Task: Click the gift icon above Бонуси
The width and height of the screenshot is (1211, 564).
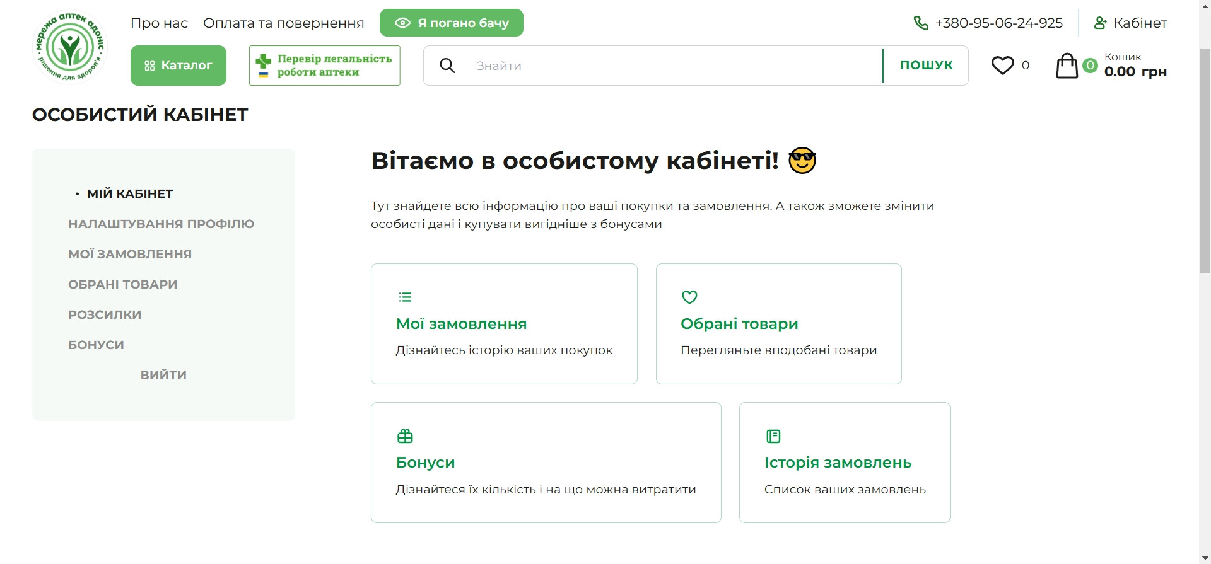Action: point(405,436)
